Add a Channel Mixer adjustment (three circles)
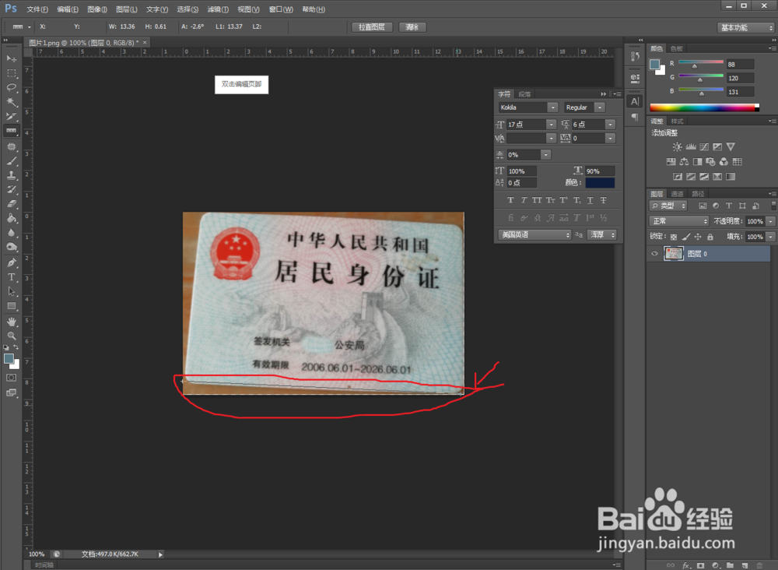Image resolution: width=778 pixels, height=570 pixels. pos(724,161)
